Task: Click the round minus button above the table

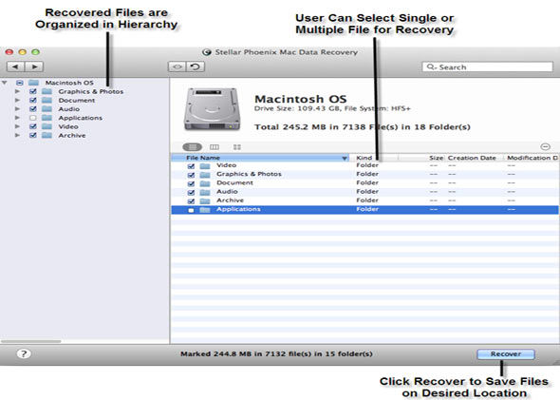Action: pos(545,146)
